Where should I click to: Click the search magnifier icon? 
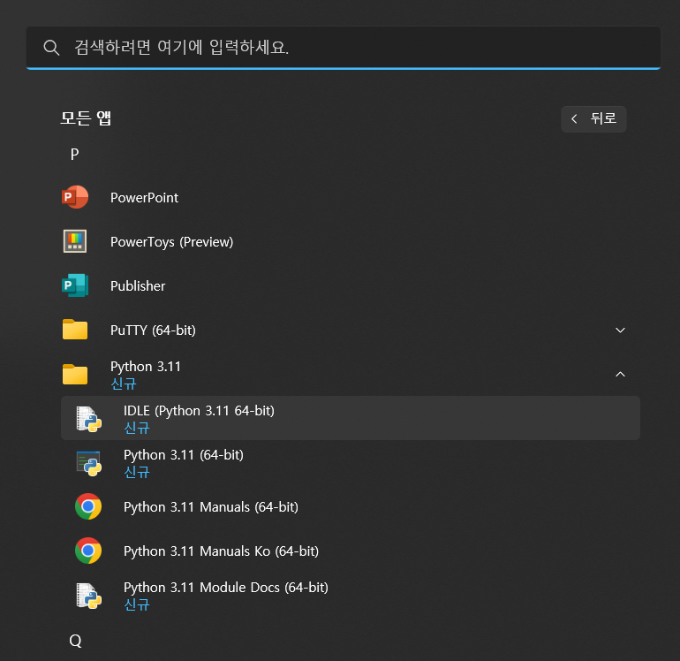click(x=51, y=48)
